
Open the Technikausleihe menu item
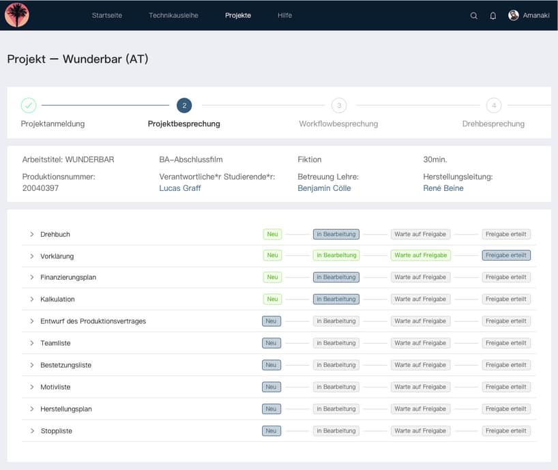click(x=173, y=15)
